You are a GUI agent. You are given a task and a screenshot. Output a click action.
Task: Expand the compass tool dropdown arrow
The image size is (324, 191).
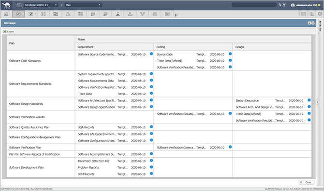23,14
